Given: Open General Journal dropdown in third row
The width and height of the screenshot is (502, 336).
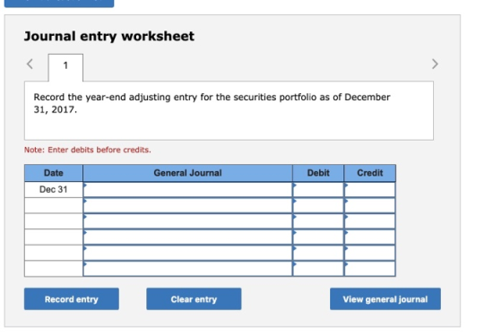Looking at the screenshot, I should tap(187, 221).
